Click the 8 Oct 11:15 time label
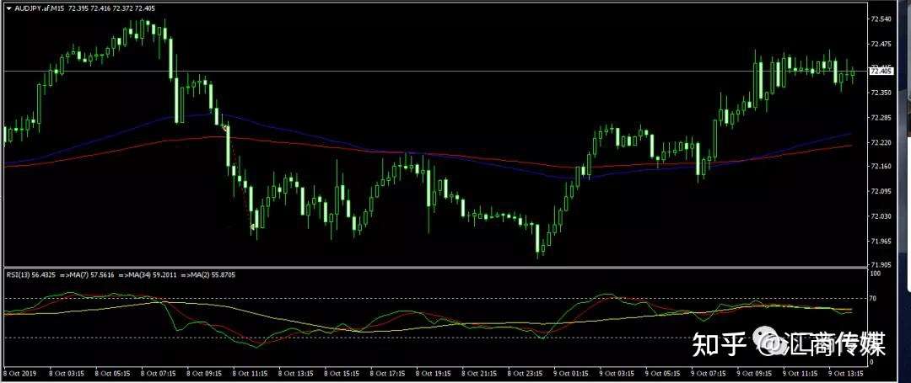This screenshot has height=383, width=911. (x=249, y=374)
